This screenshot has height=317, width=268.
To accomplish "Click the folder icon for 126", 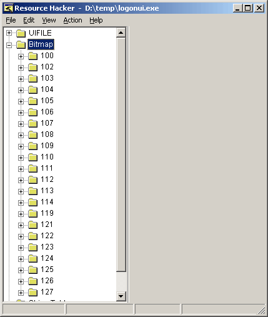I will click(32, 281).
